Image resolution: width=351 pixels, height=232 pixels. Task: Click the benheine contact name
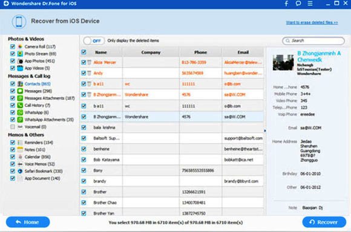(x=101, y=149)
